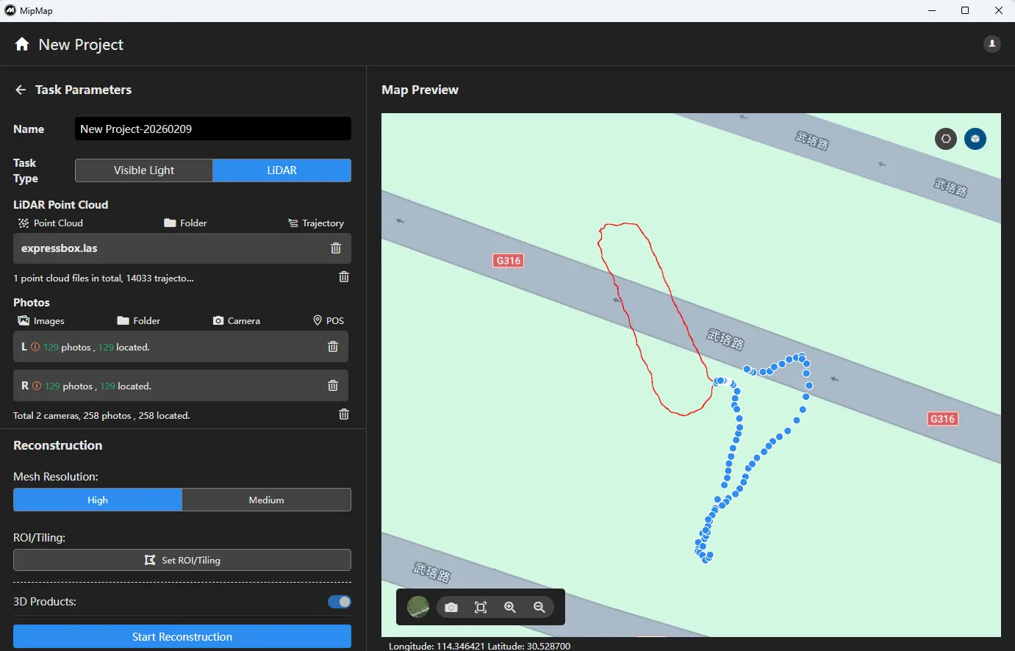This screenshot has height=651, width=1015.
Task: Delete the expressbox.las point cloud file
Action: tap(336, 248)
